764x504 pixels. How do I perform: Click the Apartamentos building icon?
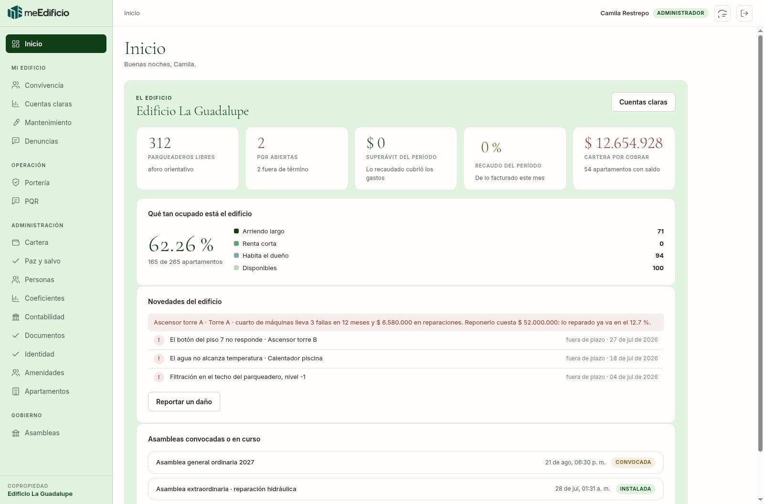click(16, 391)
